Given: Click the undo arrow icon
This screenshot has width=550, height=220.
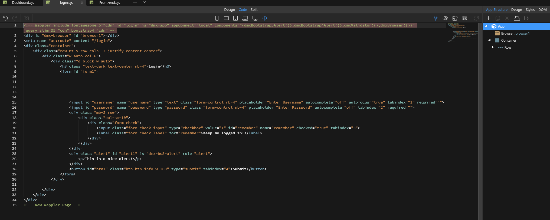Looking at the screenshot, I should coord(5,18).
